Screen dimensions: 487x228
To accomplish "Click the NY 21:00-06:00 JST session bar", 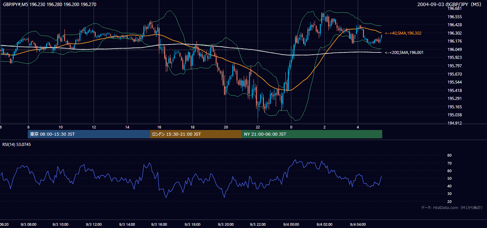I will tap(312, 134).
